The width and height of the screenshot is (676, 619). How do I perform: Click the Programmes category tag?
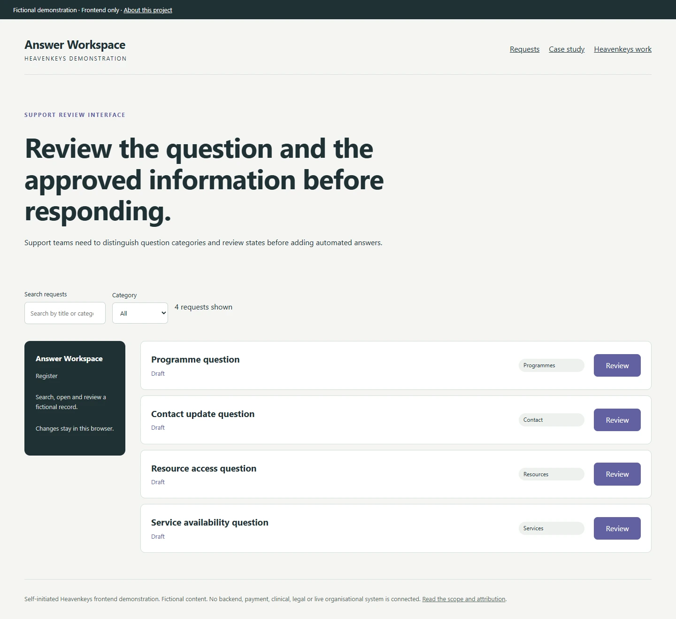(x=551, y=365)
